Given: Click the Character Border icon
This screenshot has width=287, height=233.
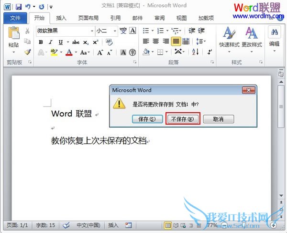Looking at the screenshot, I should (x=132, y=31).
